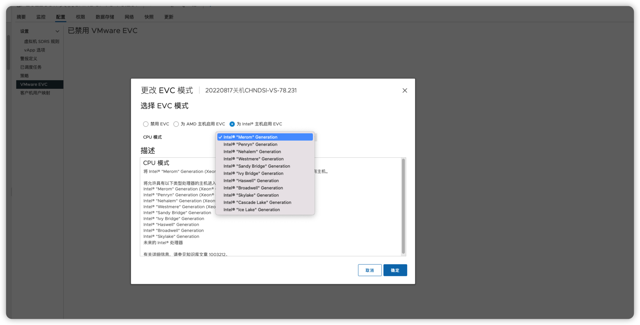Click the 取消 button

pos(370,270)
